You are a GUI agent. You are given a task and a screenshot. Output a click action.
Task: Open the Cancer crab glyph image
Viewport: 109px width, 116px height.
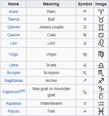tap(101, 35)
